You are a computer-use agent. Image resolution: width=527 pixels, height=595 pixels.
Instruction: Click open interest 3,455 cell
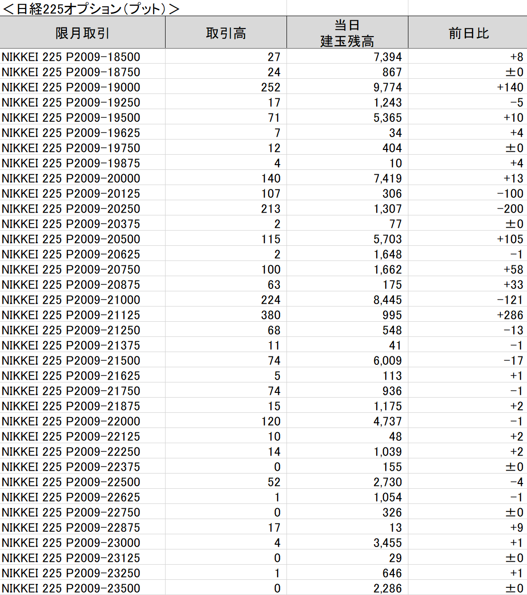tap(347, 542)
